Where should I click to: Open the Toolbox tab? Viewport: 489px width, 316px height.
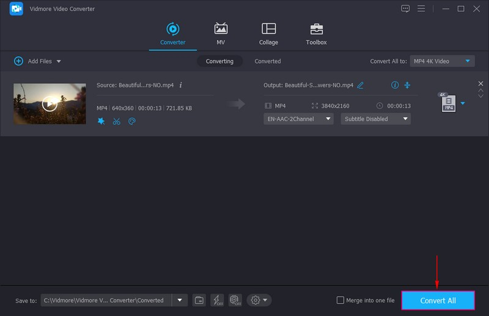[316, 34]
